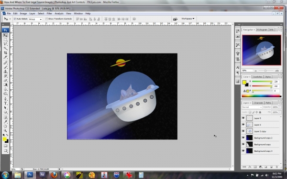Switch to the Swatches tab

pos(257,77)
